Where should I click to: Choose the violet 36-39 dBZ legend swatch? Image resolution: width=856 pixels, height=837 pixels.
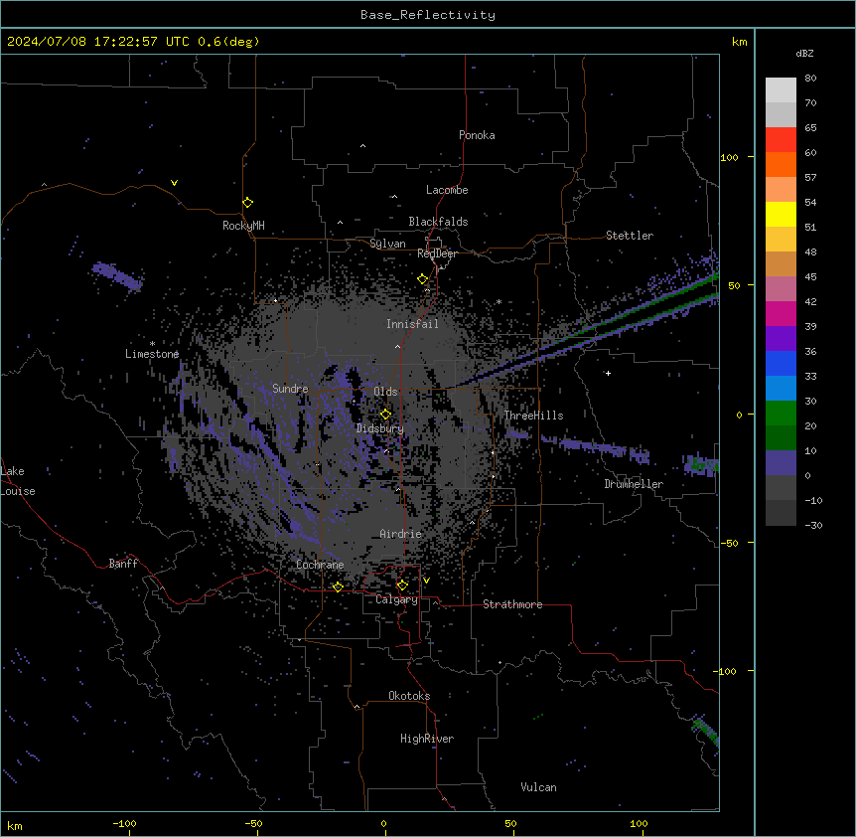click(x=781, y=338)
